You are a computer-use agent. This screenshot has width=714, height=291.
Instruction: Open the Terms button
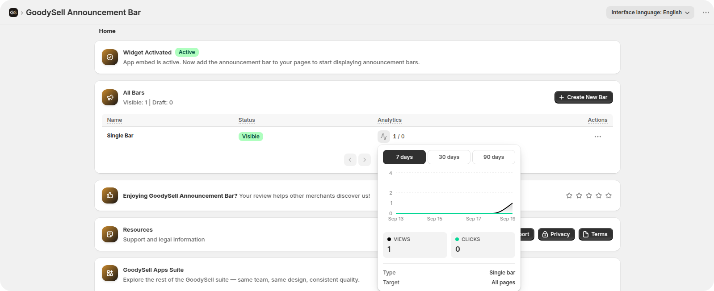[x=596, y=234]
